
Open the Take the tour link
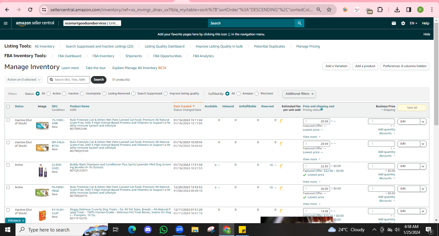(96, 68)
